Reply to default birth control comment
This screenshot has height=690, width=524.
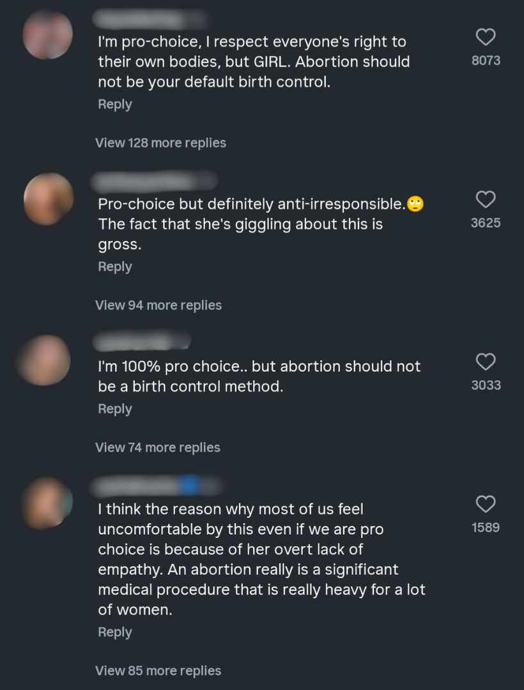pos(115,104)
